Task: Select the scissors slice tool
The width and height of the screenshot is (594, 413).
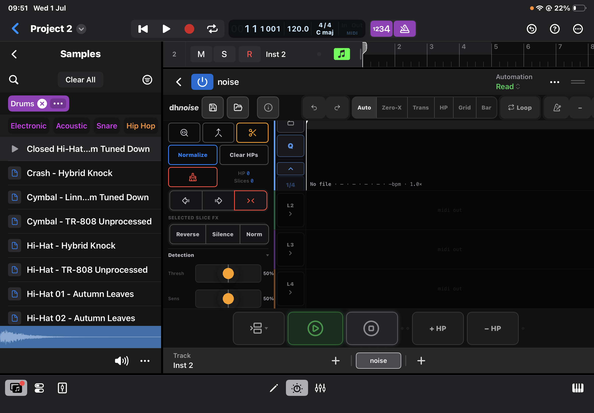Action: click(x=252, y=133)
